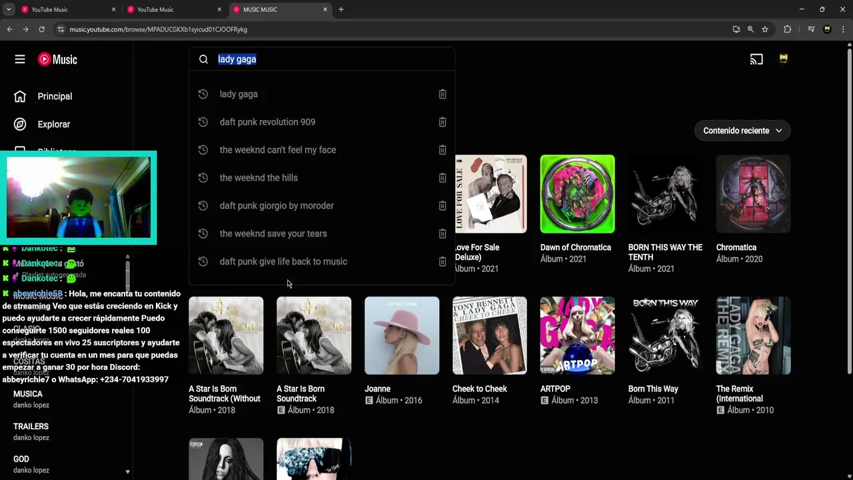Reload the page in browser
The image size is (853, 480).
coord(41,29)
